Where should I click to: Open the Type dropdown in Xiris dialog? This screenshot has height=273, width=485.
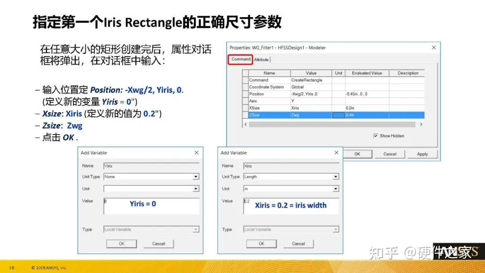[x=336, y=229]
